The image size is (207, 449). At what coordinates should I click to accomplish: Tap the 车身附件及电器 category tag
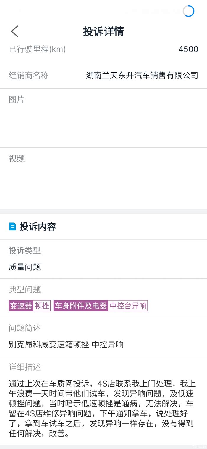pyautogui.click(x=81, y=306)
